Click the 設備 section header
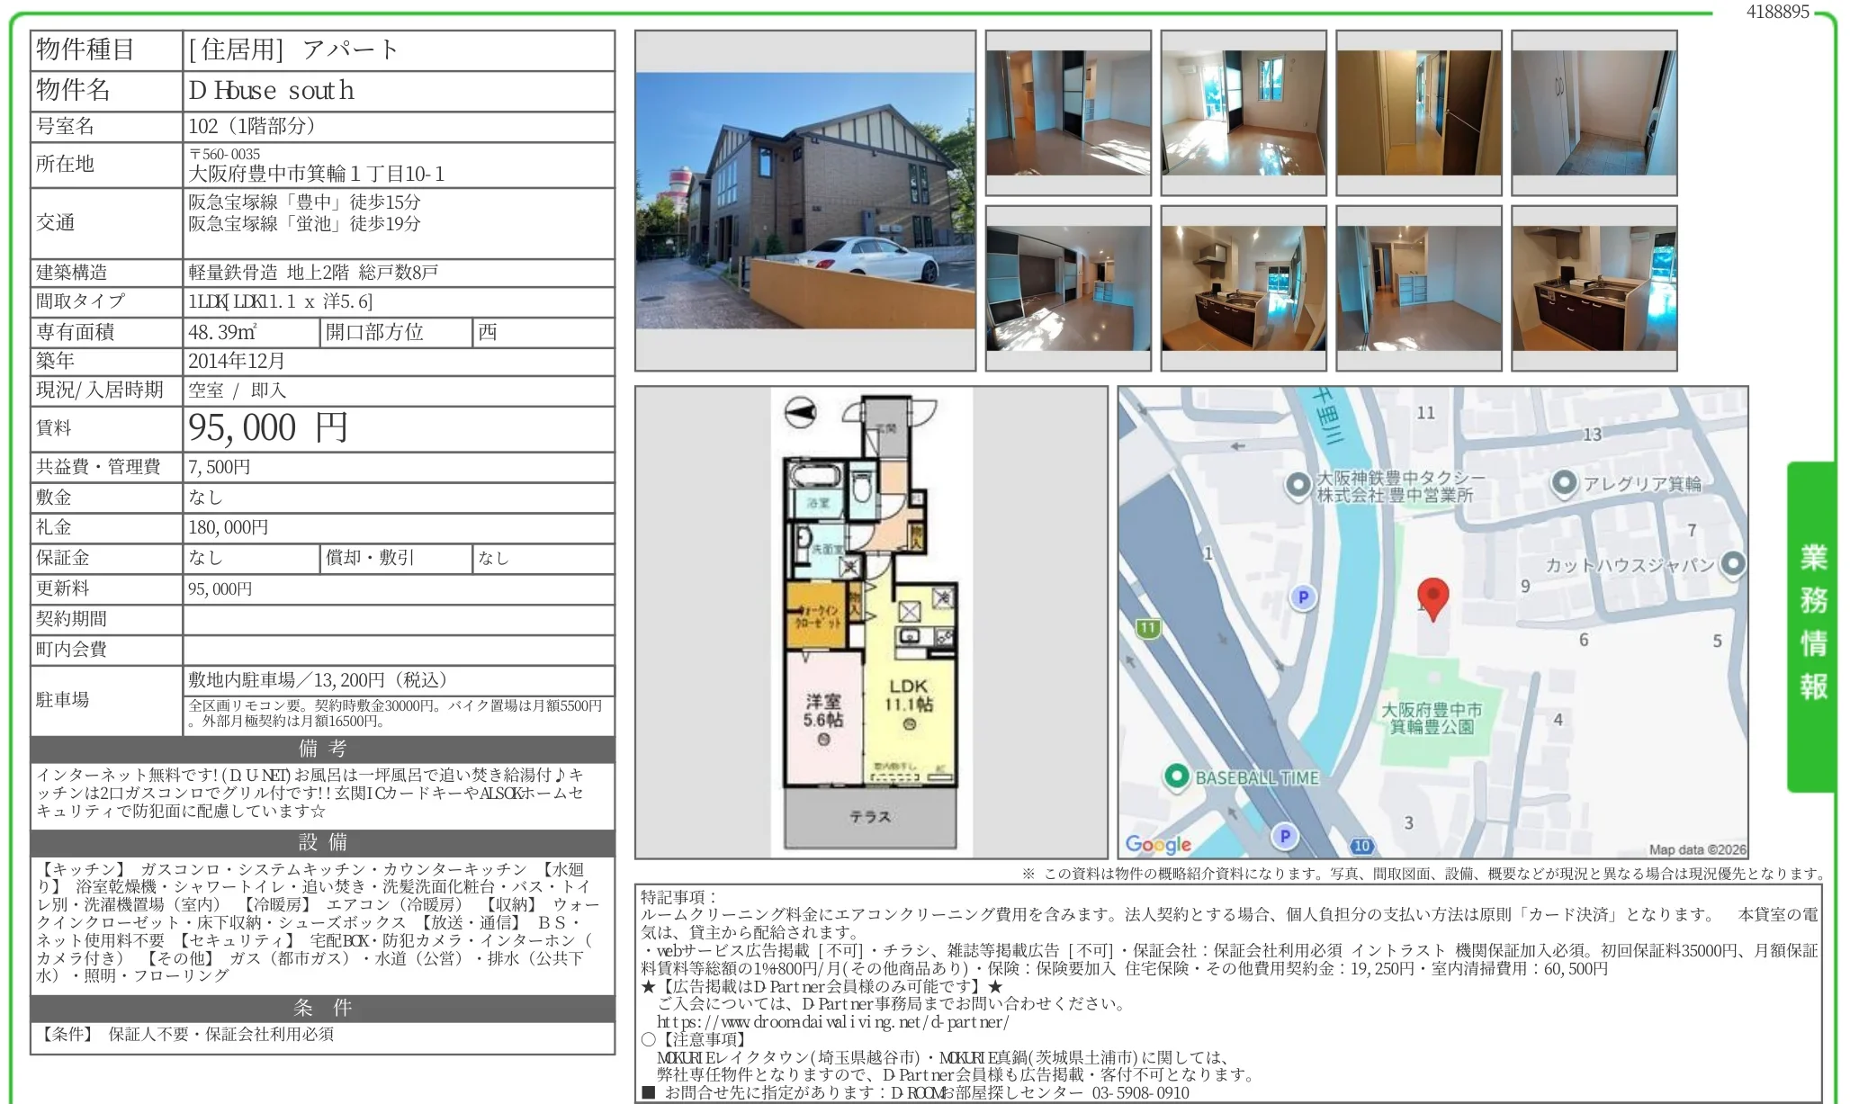The width and height of the screenshot is (1850, 1104). (323, 842)
